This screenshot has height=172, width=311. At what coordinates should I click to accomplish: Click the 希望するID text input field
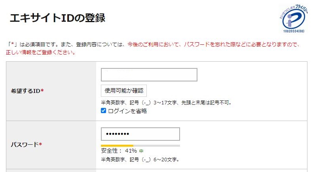(x=149, y=75)
